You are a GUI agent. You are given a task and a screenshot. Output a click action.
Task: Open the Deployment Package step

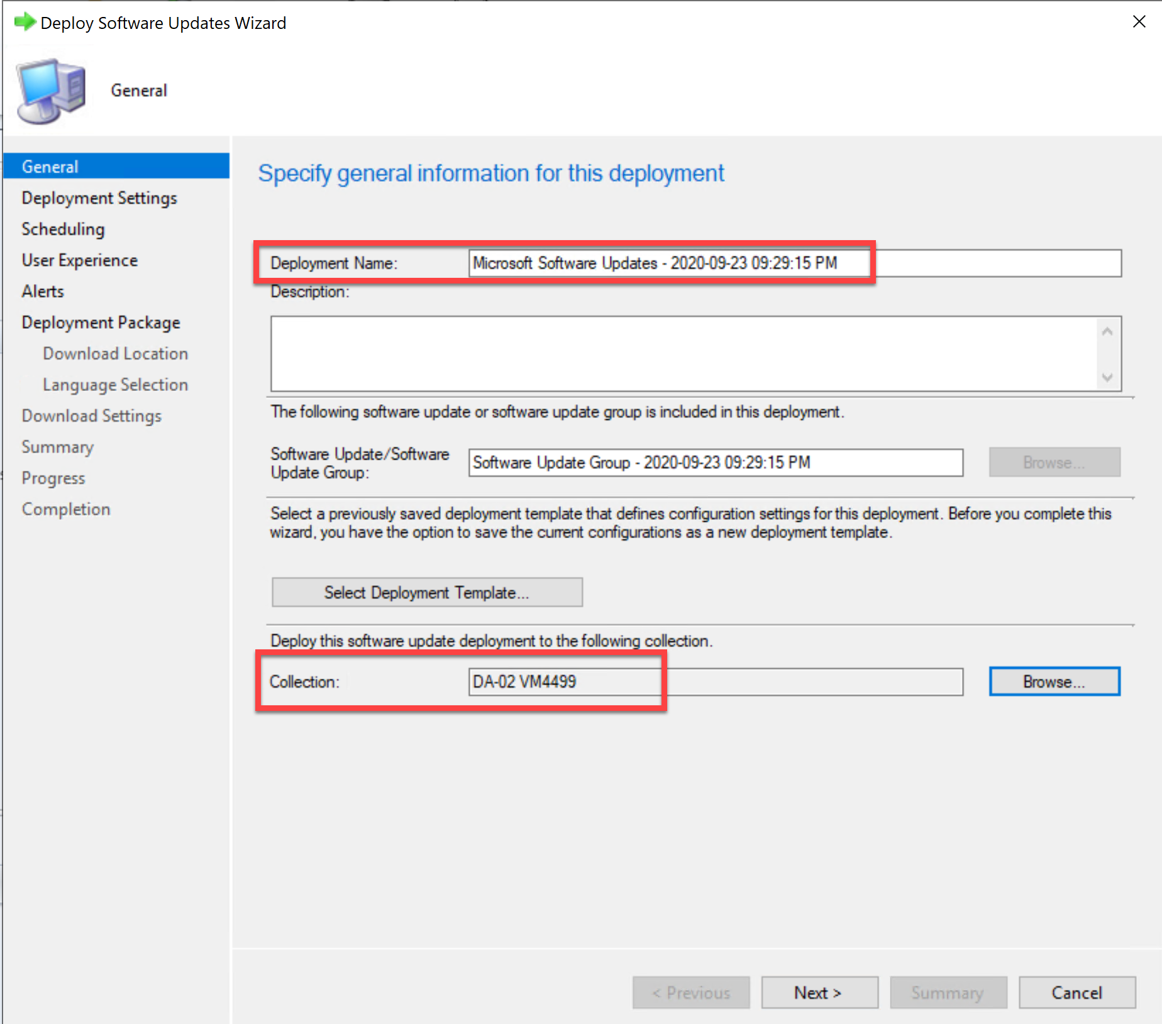point(101,322)
